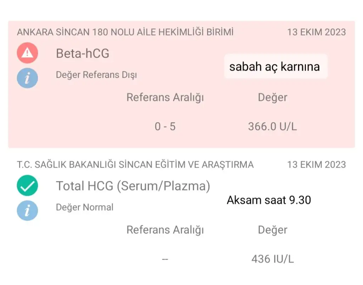Tap the green checkmark beside Total HCG
This screenshot has width=363, height=285.
point(27,186)
